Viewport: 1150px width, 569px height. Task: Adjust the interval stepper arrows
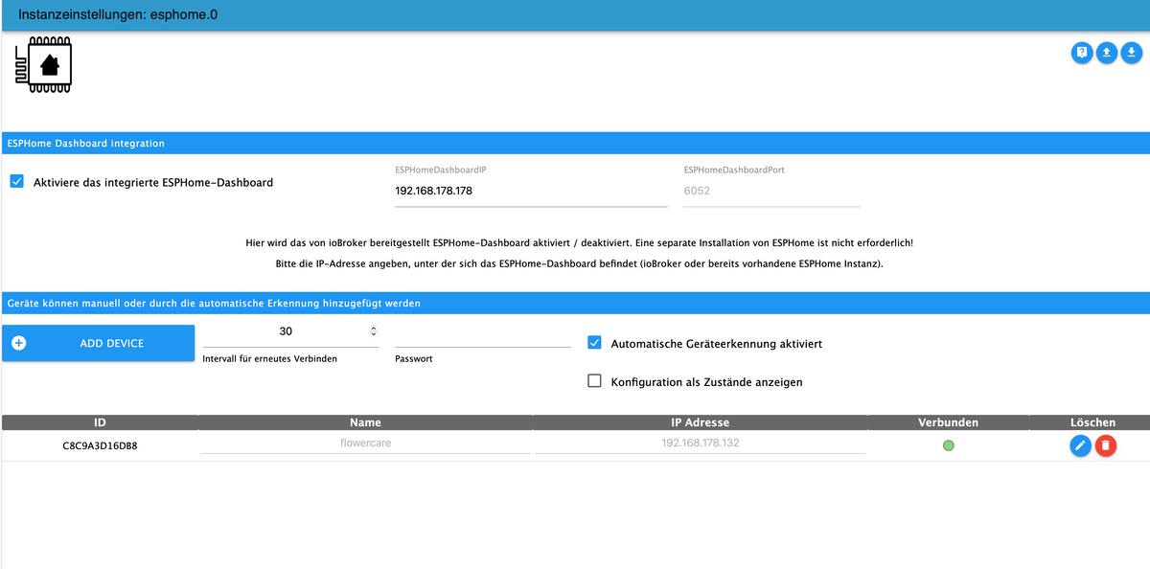tap(373, 331)
